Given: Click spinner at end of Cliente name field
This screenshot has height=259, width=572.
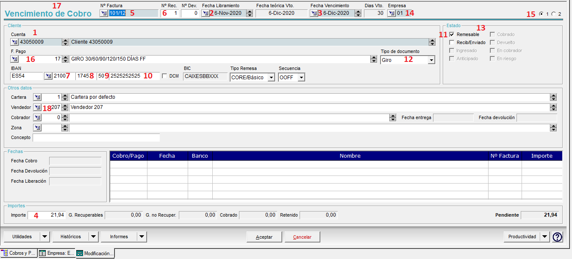Looking at the screenshot, I should [432, 42].
